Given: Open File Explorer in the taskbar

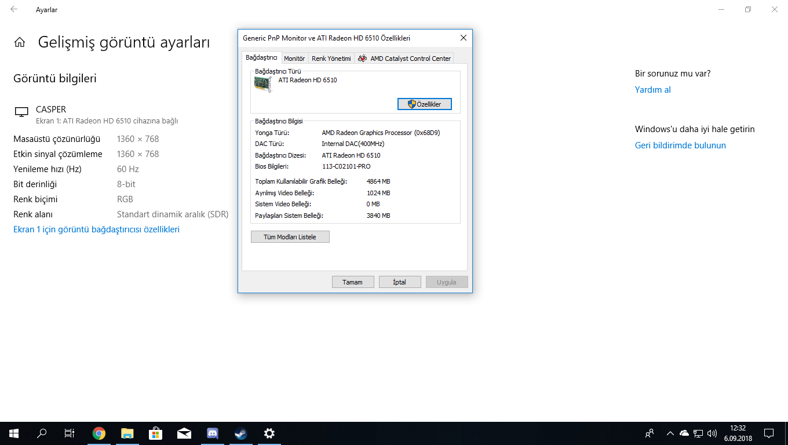Looking at the screenshot, I should pyautogui.click(x=127, y=433).
